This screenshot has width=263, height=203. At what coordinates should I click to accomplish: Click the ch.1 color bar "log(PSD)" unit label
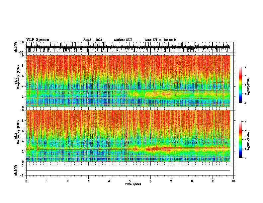click(x=249, y=87)
